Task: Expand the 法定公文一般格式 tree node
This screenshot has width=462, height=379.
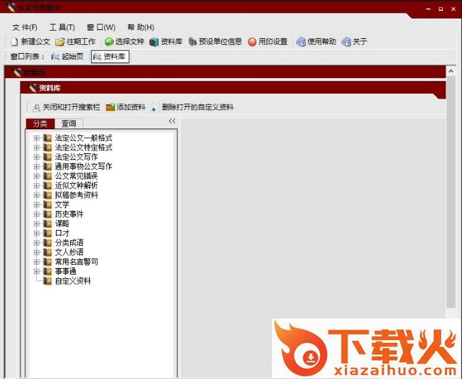Action: point(37,138)
